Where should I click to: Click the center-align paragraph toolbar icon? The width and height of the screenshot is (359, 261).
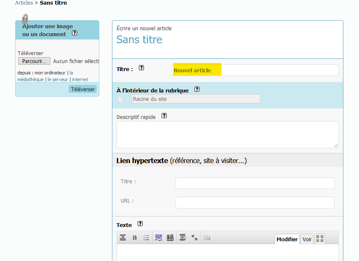pyautogui.click(x=123, y=238)
